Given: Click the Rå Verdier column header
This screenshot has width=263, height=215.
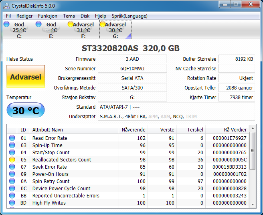Looking at the screenshot, I should (x=227, y=129).
